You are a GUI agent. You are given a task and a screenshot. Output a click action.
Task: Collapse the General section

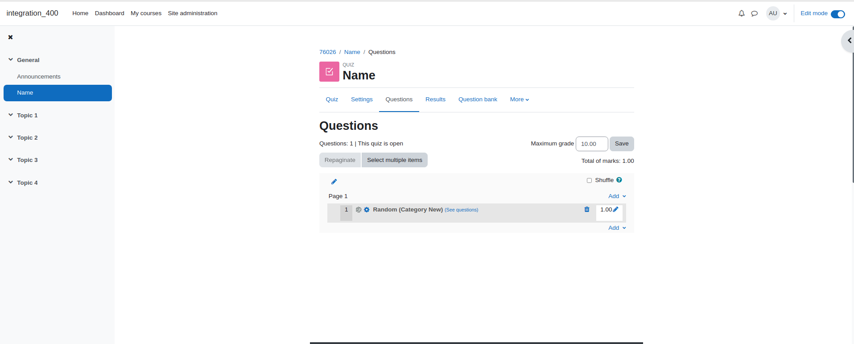pos(11,60)
